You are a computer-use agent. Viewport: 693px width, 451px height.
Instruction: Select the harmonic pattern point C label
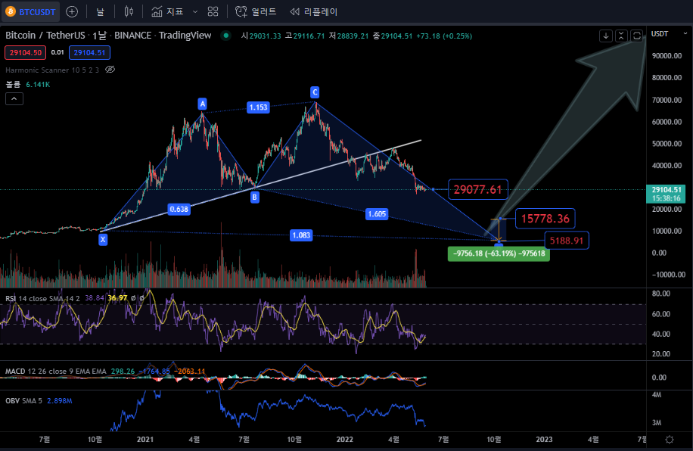pos(315,92)
